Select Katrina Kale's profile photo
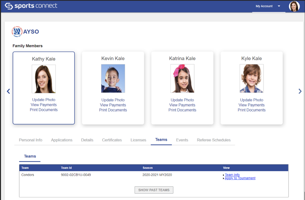Viewport: 305px width, 200px height. click(x=182, y=78)
